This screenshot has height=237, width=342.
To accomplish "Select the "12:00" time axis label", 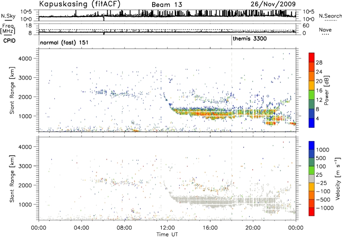I will [x=167, y=228].
